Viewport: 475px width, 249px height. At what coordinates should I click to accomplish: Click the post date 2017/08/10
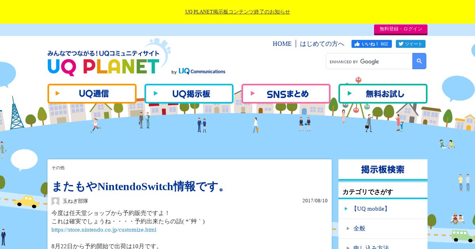(x=315, y=201)
